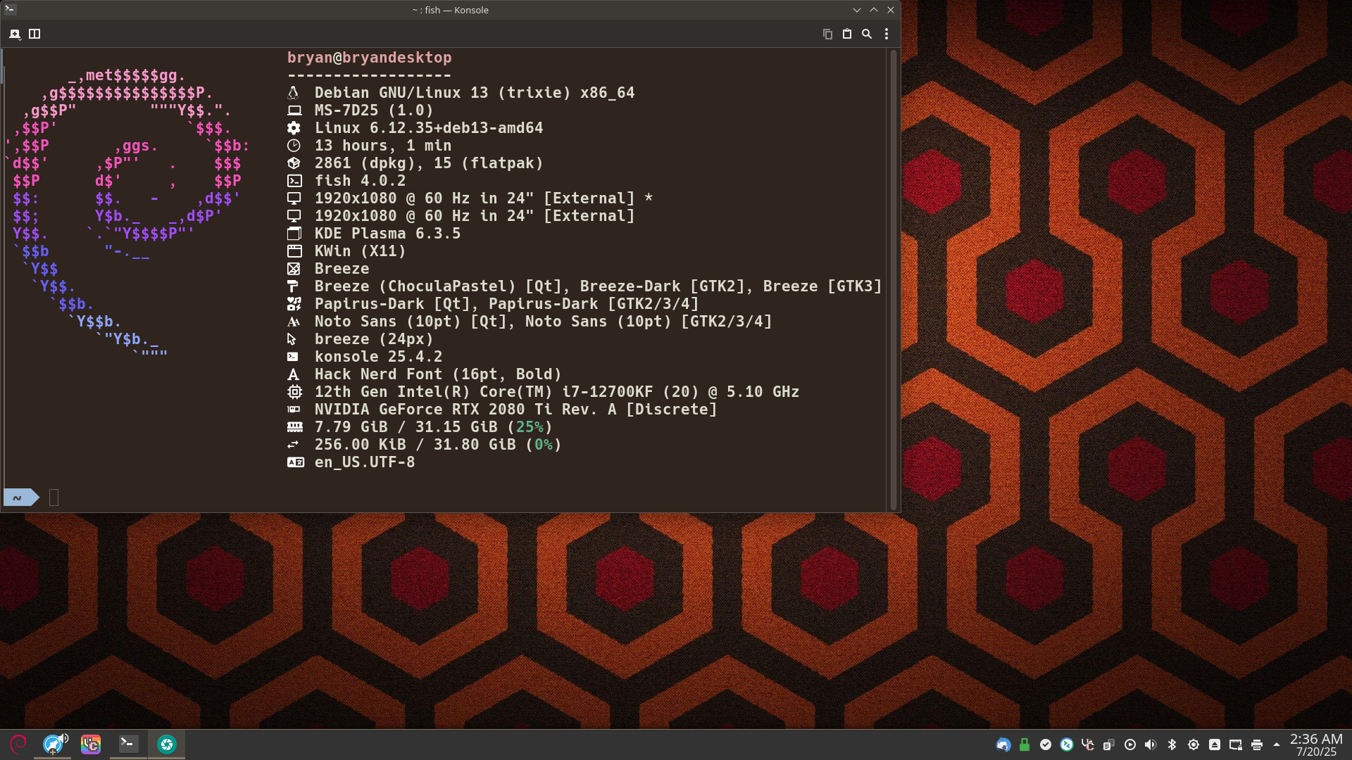
Task: Click the 256.00 KiB / 31.80 GiB swap line
Action: pyautogui.click(x=438, y=445)
